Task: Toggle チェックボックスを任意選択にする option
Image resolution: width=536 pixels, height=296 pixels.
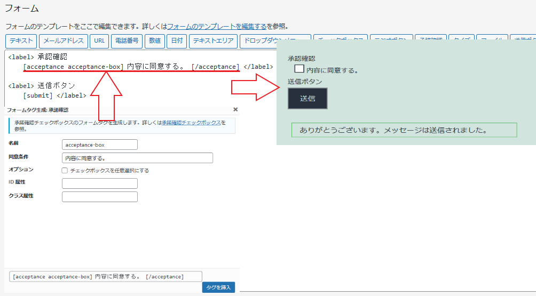Action: 65,171
